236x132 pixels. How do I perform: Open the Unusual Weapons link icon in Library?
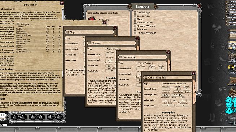[x=135, y=33]
